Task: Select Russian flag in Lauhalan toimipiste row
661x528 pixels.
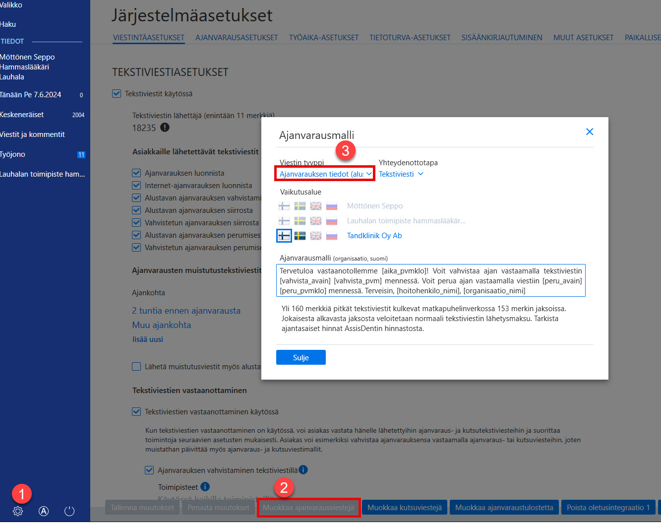Action: pyautogui.click(x=332, y=221)
